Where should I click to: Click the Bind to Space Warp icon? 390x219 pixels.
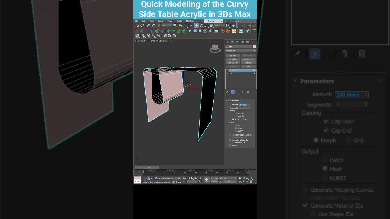pos(158,26)
